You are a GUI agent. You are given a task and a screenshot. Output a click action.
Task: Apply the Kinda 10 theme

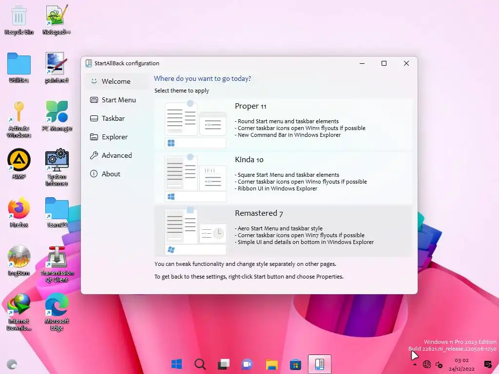(283, 178)
